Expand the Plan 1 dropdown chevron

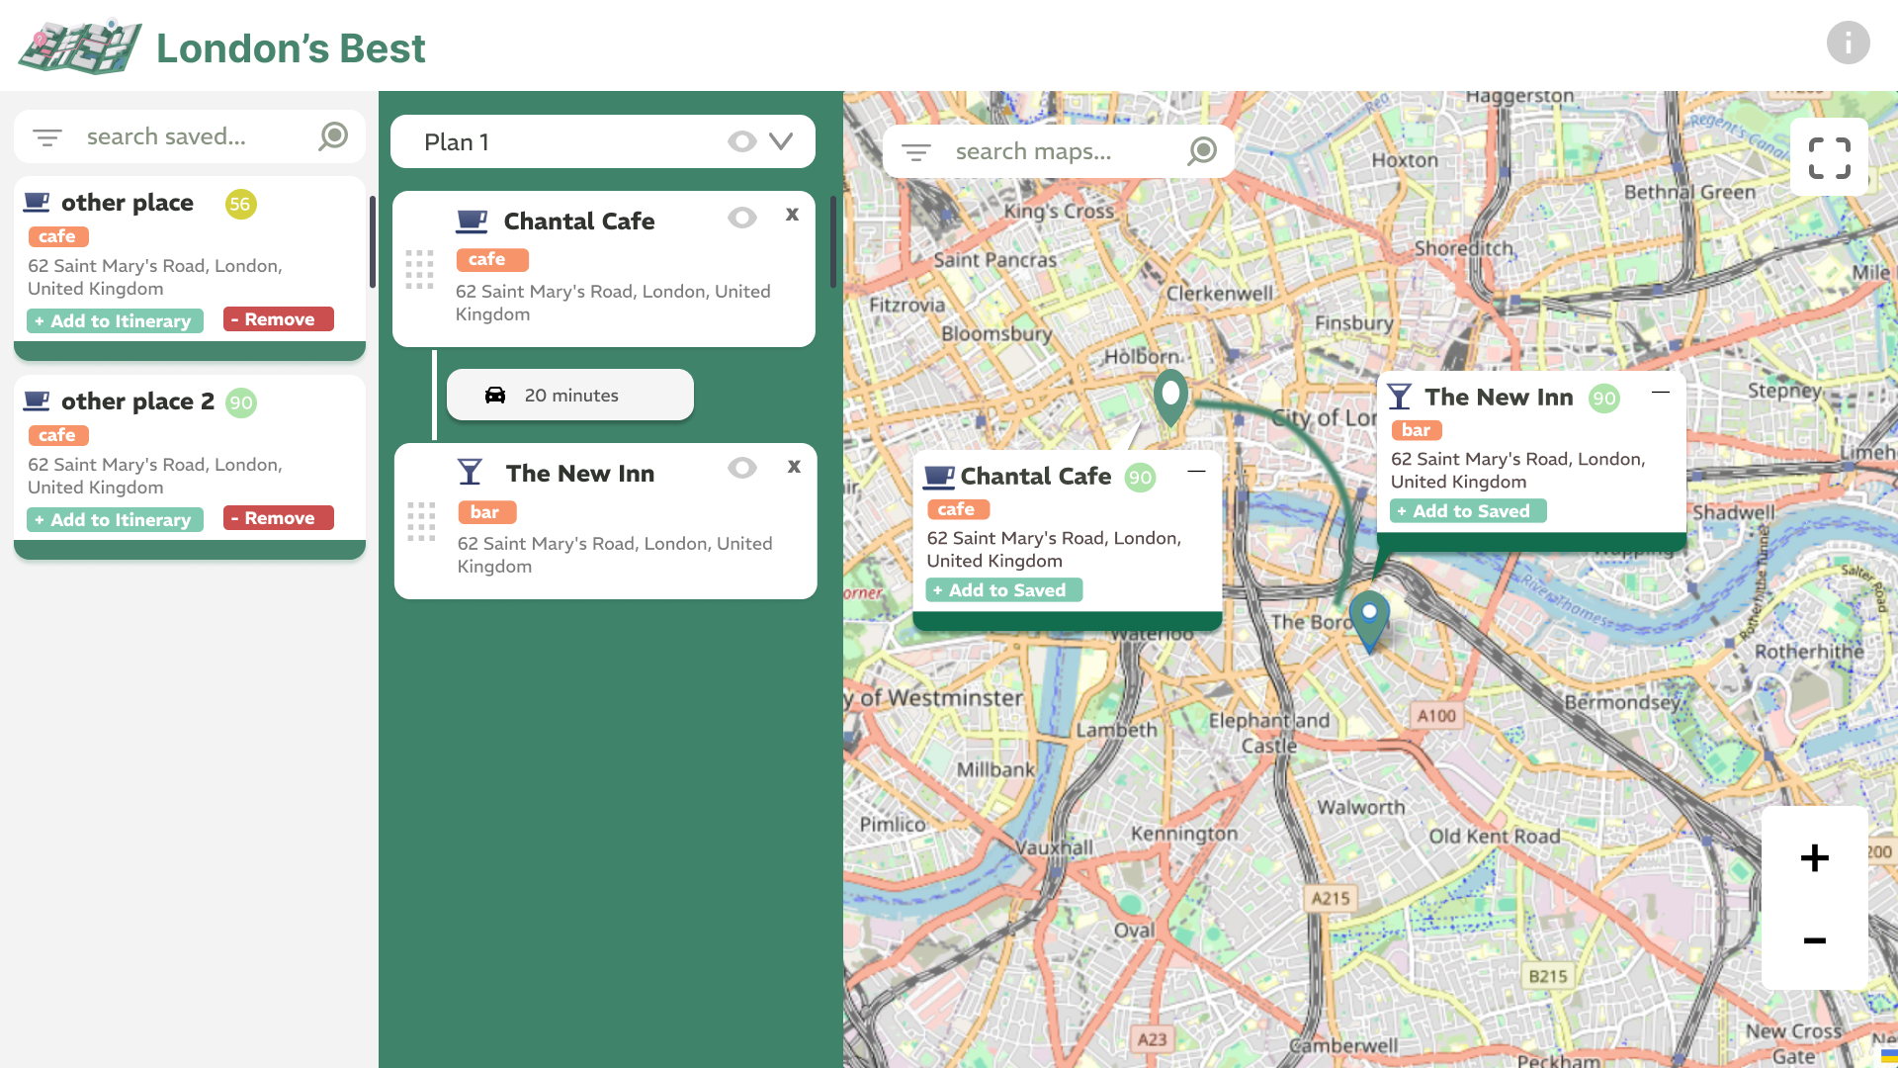pyautogui.click(x=781, y=141)
